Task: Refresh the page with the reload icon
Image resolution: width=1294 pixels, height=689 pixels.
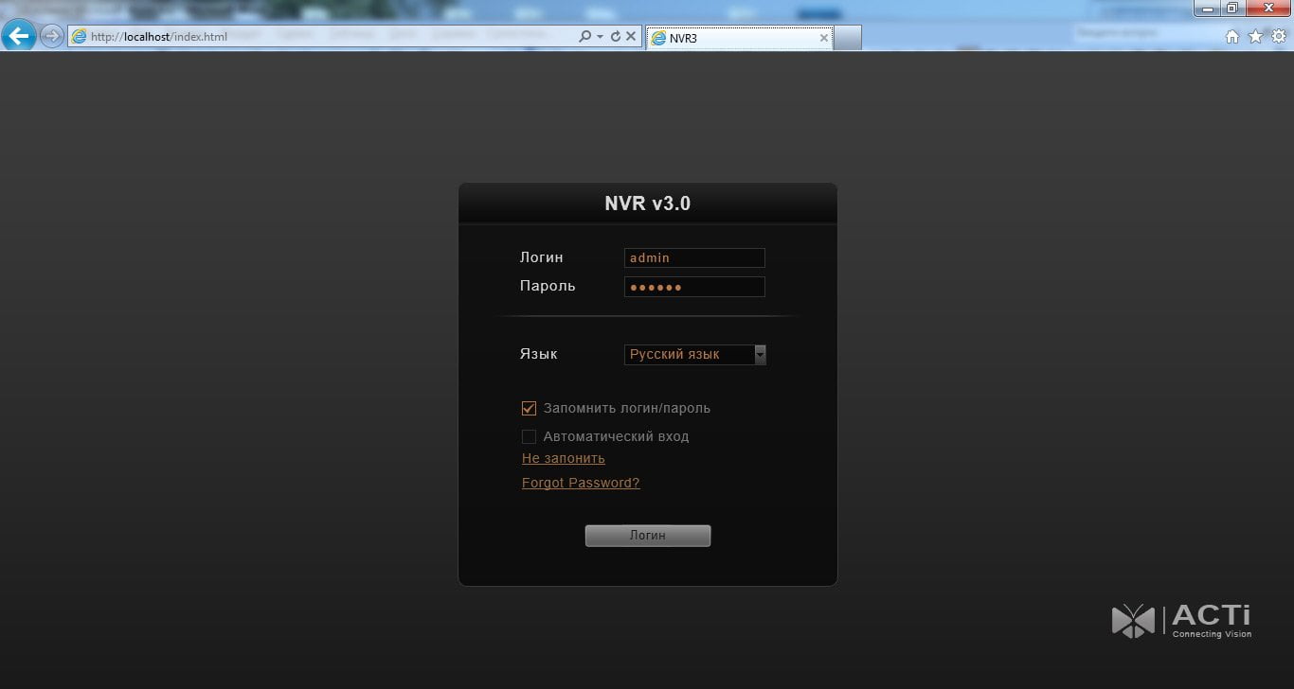Action: pos(616,37)
